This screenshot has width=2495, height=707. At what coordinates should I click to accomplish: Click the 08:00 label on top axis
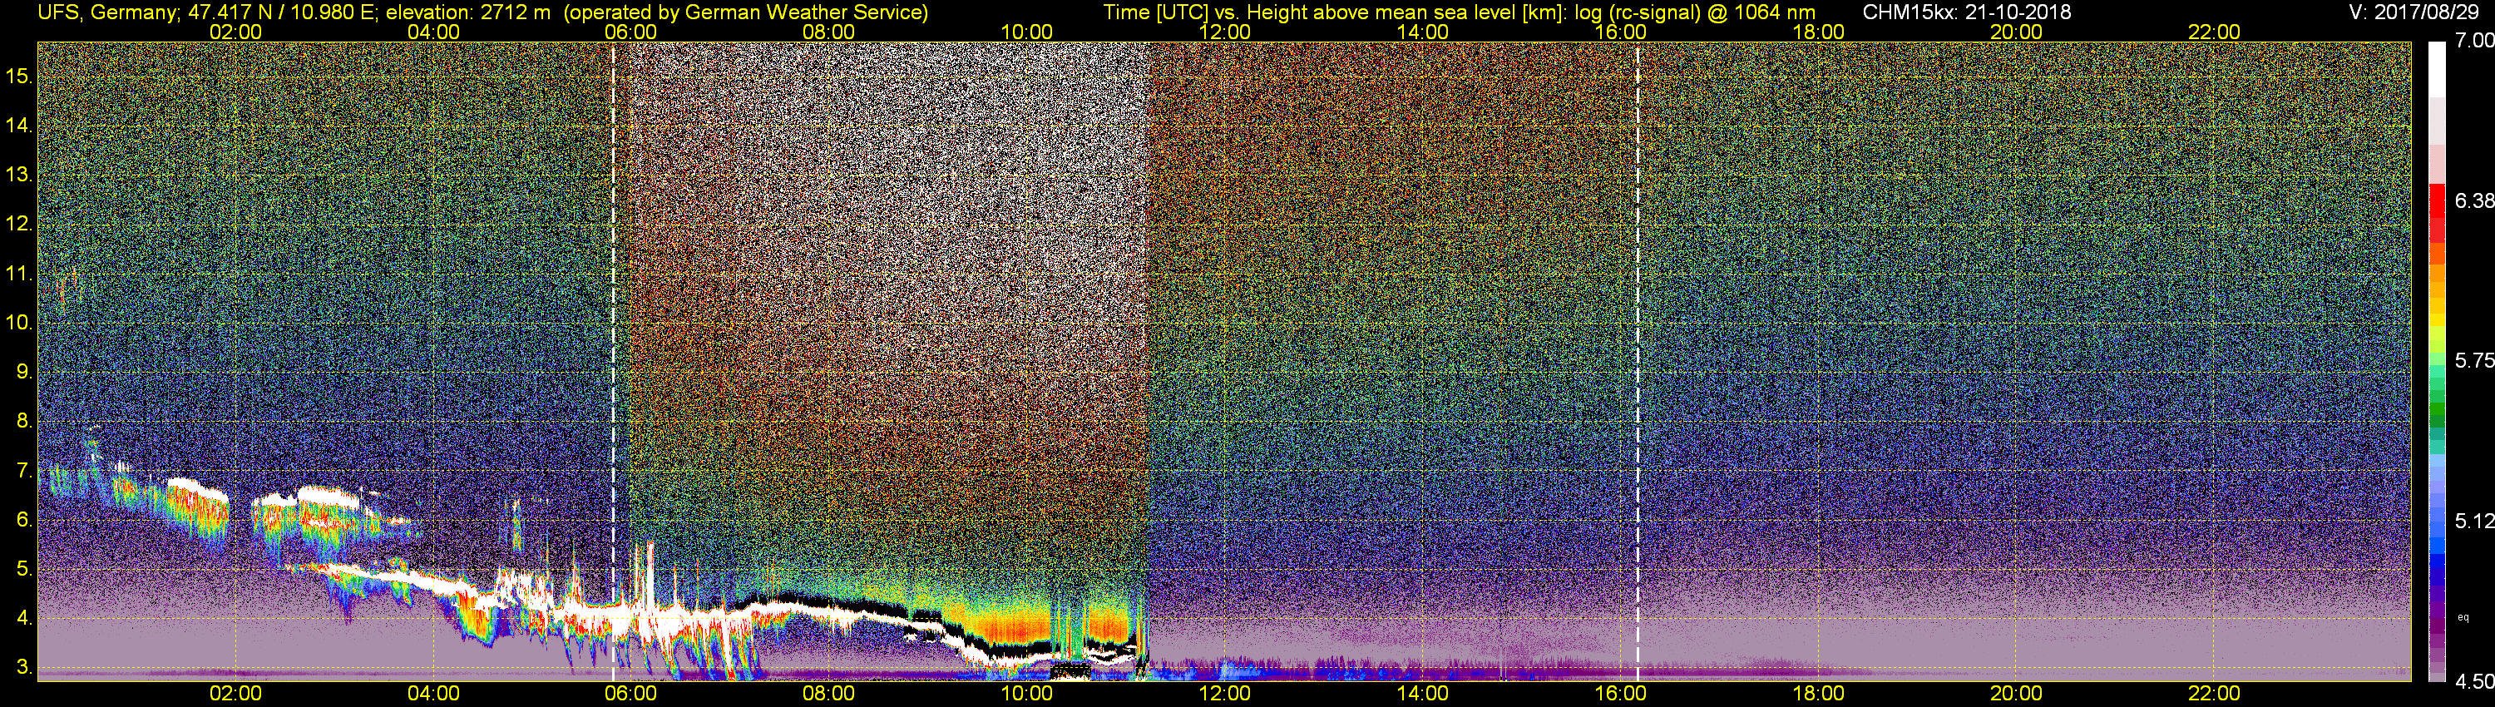pos(829,32)
